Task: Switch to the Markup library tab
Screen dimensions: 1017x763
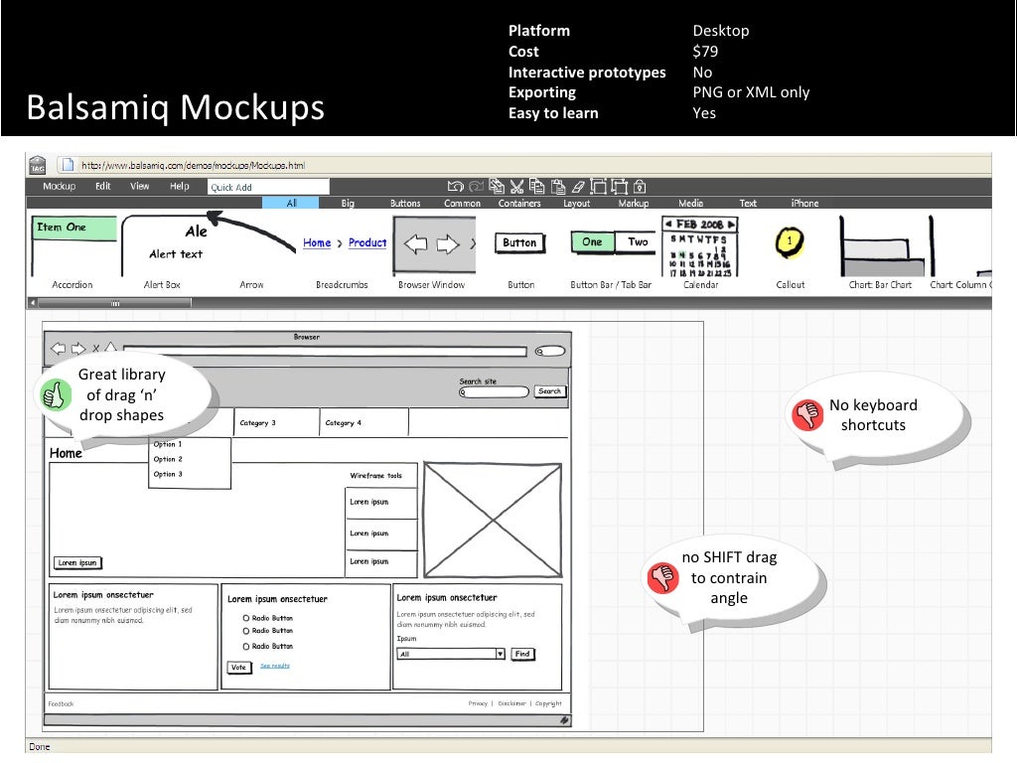Action: coord(634,203)
